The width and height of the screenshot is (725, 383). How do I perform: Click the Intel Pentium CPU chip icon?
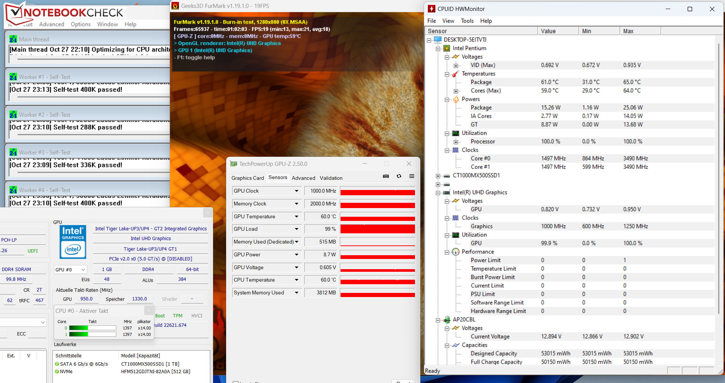[447, 48]
